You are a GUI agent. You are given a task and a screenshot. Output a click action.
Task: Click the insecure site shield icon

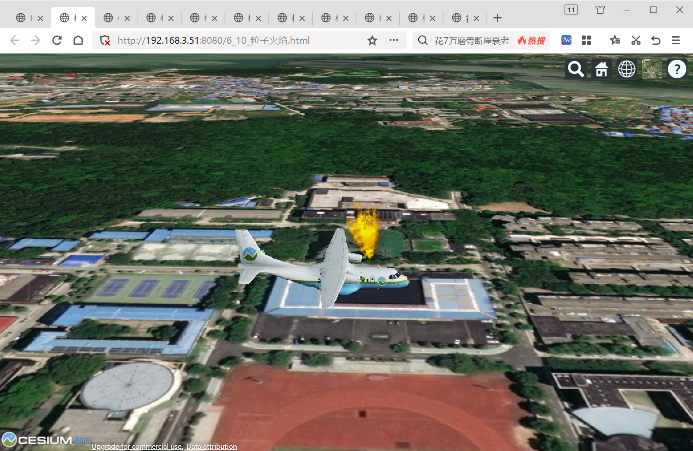(x=105, y=41)
